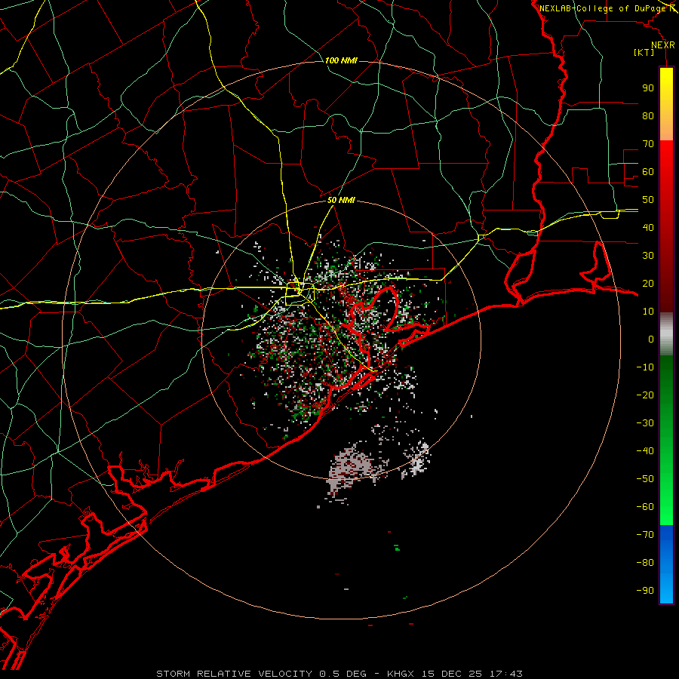Click the -90 value on velocity scale

645,591
